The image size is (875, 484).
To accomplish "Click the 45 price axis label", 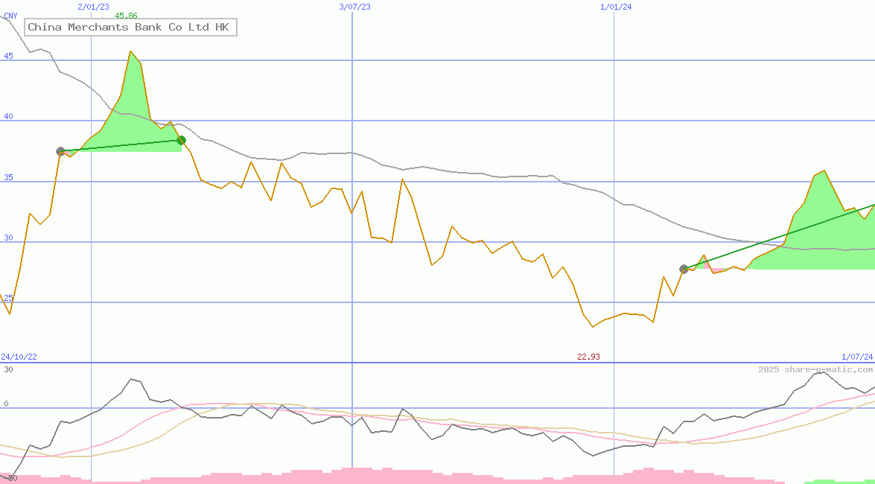I will [x=8, y=56].
